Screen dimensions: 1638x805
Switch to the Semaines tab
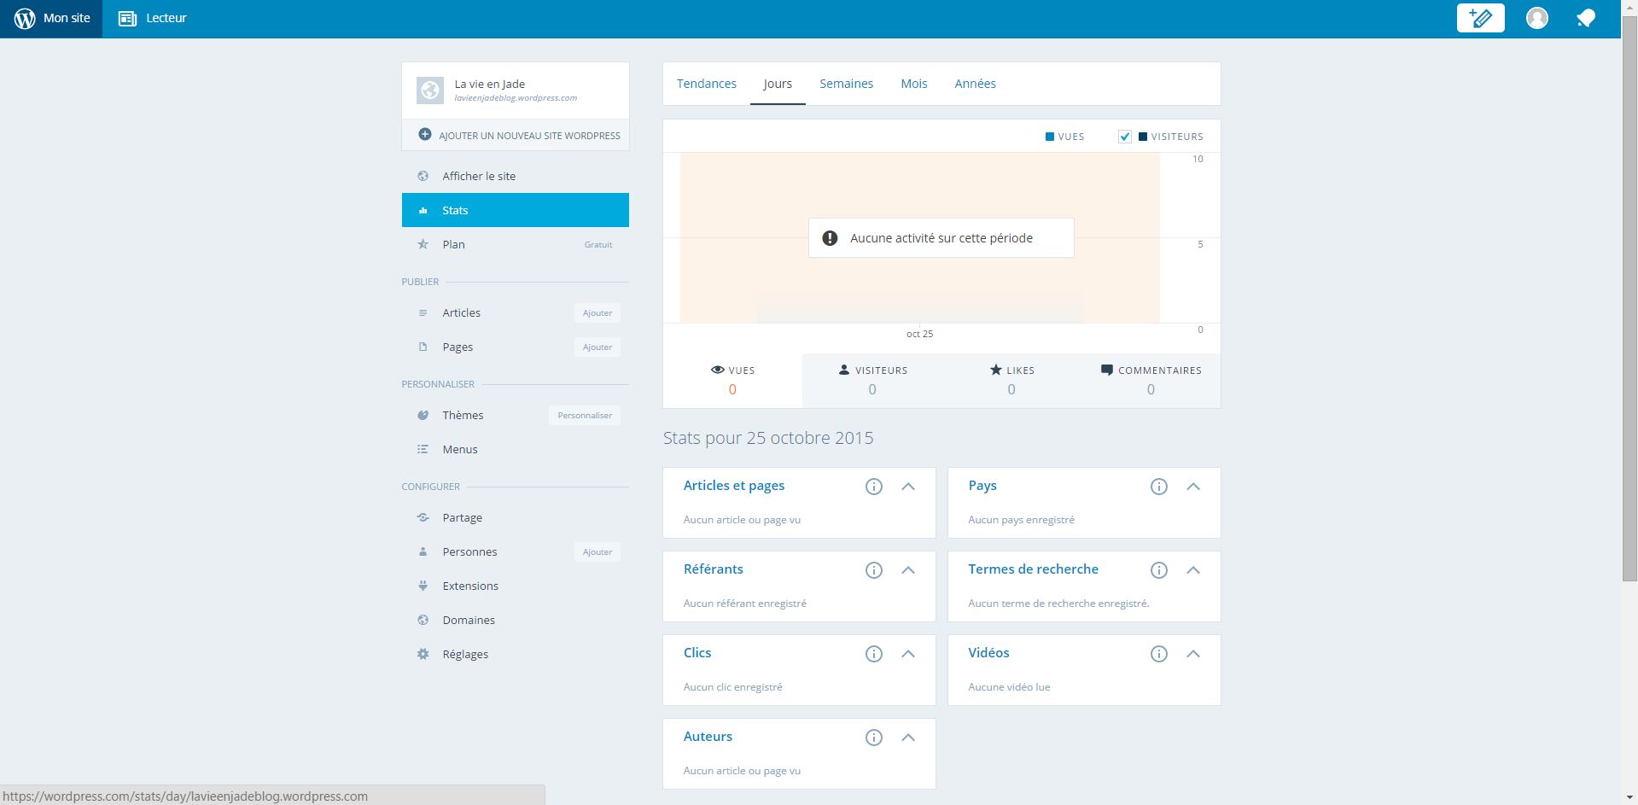pos(846,84)
